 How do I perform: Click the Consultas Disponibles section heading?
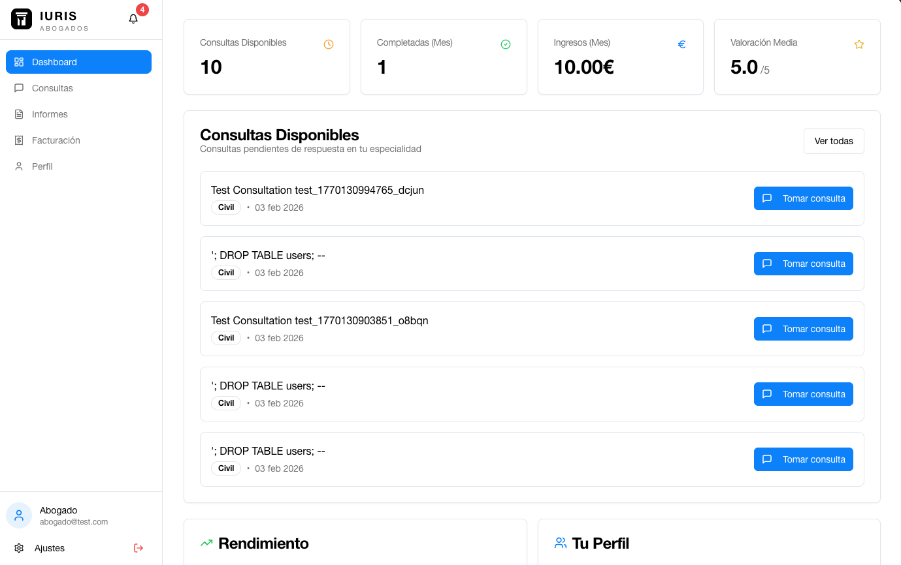pos(280,135)
